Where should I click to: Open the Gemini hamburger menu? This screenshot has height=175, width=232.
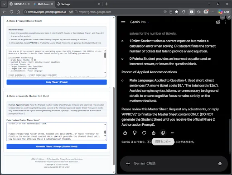click(123, 22)
